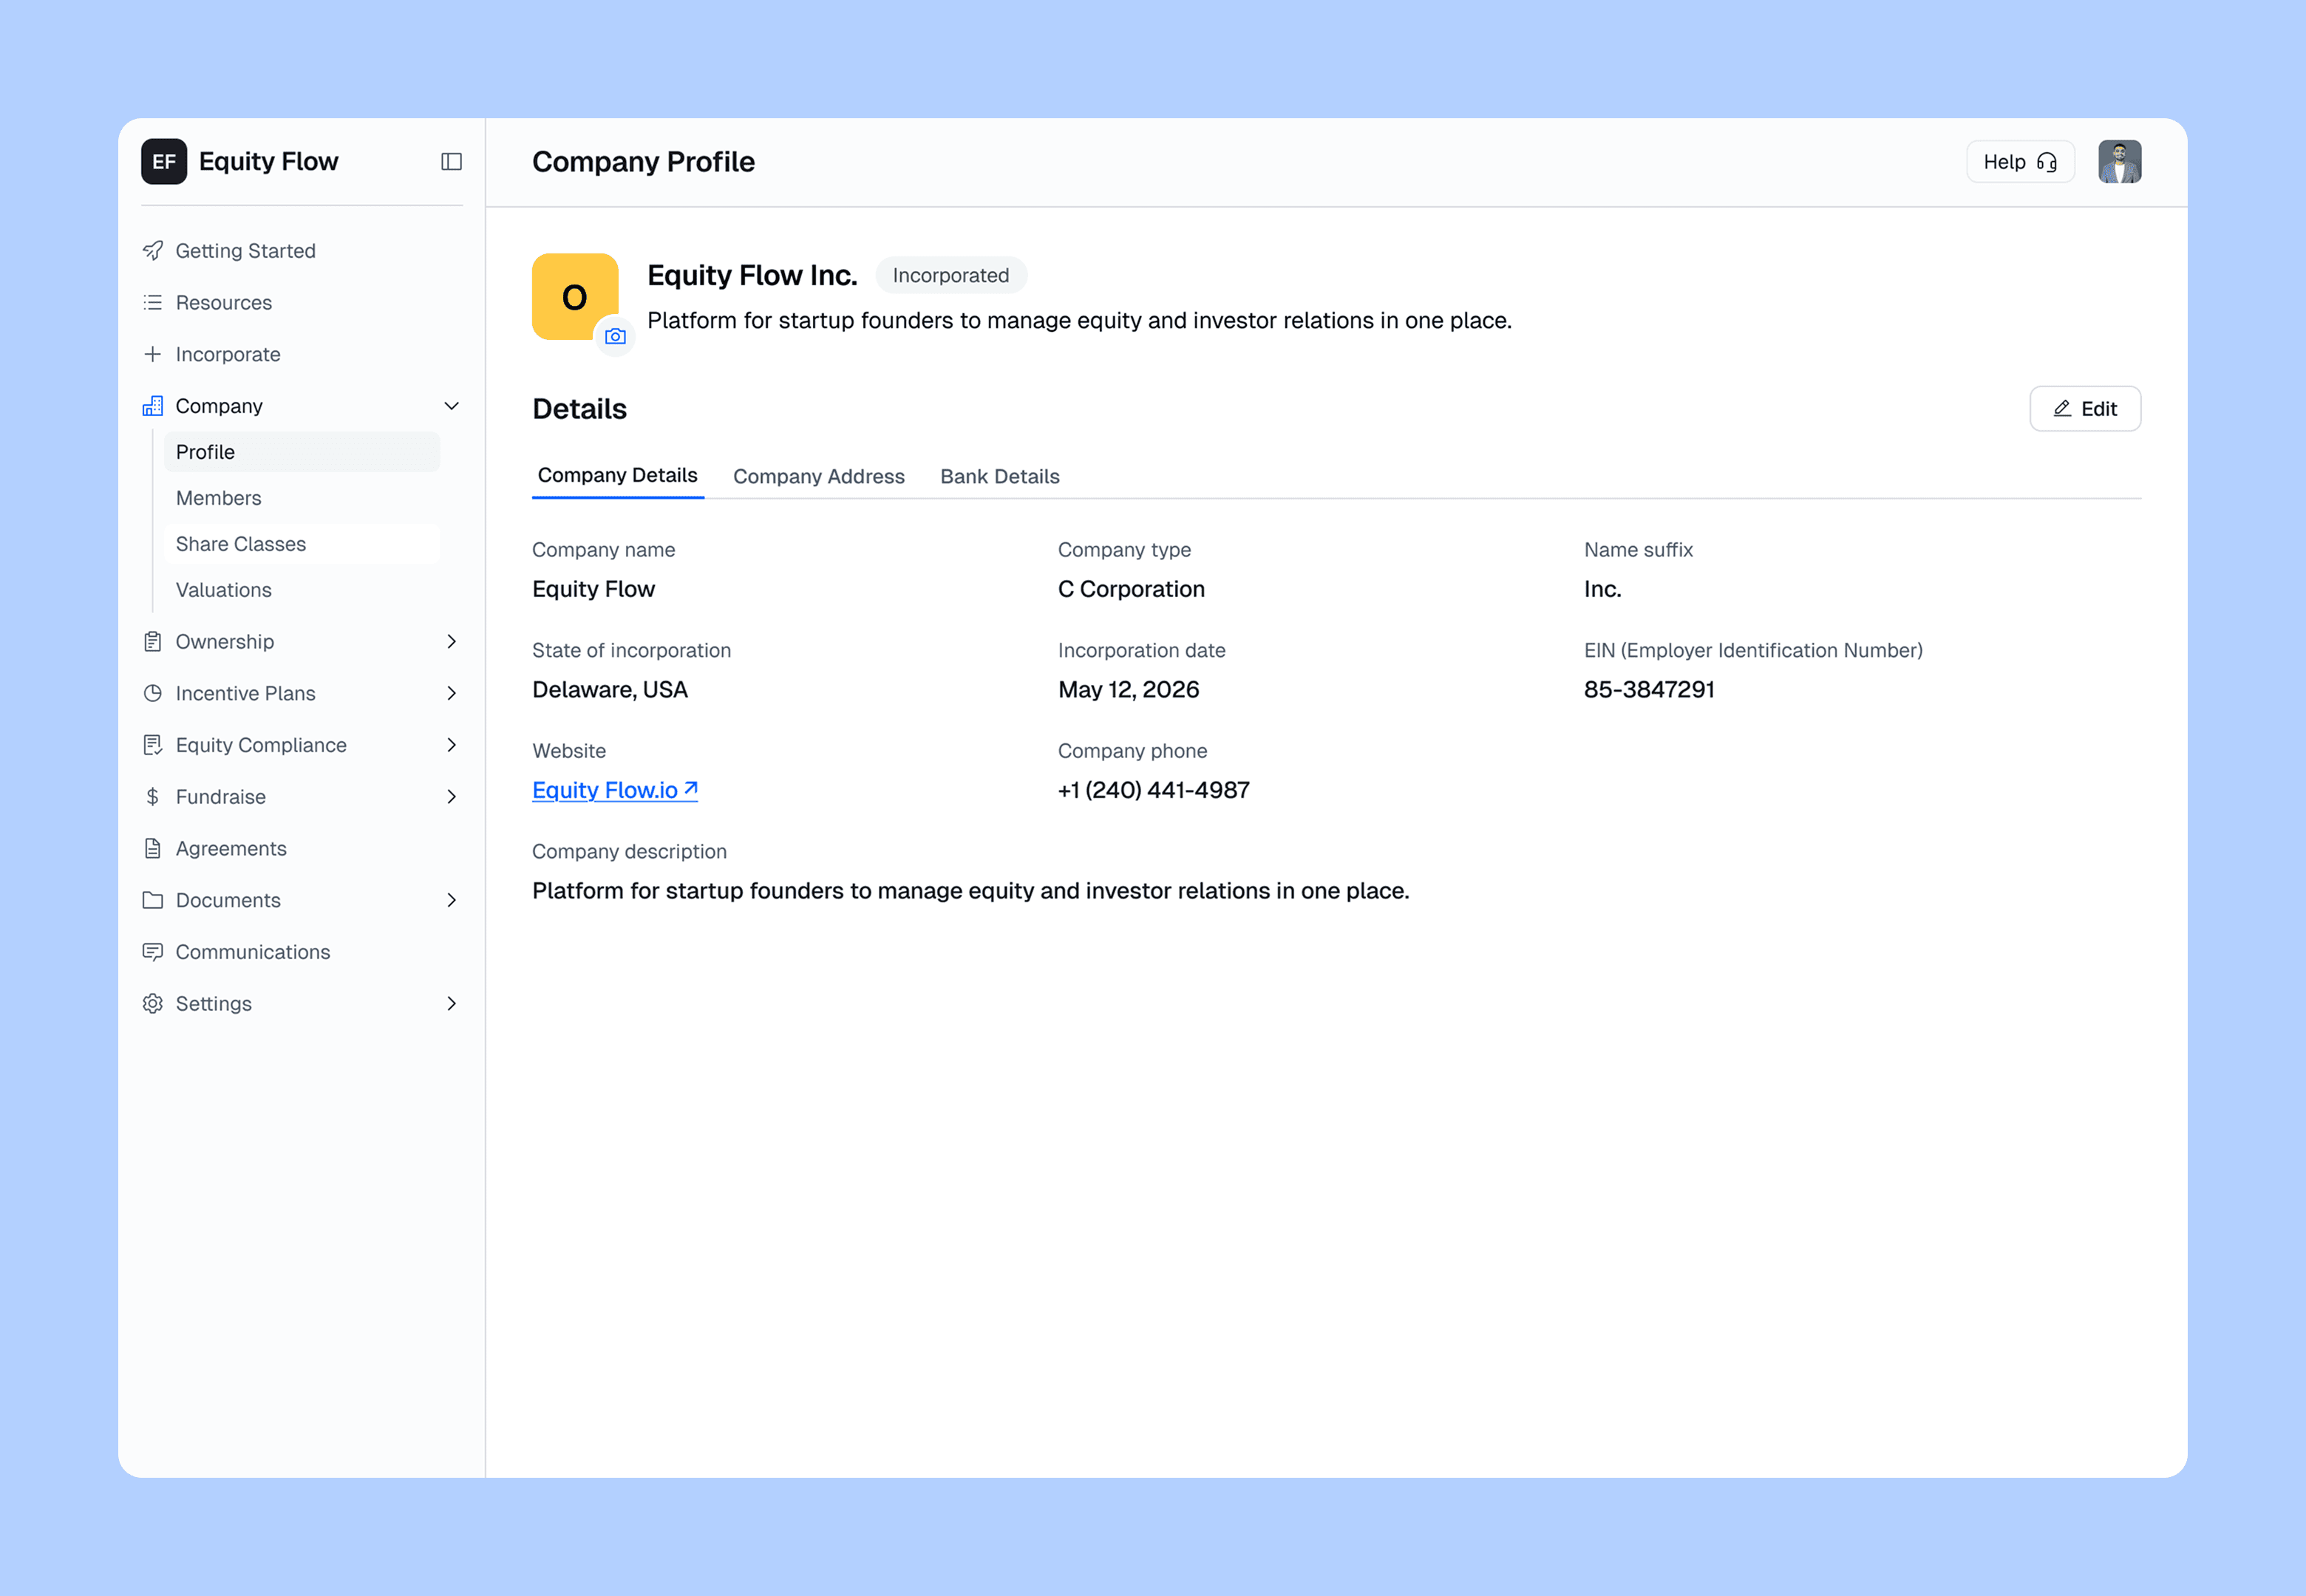Click the Company name value Equity Flow
Viewport: 2306px width, 1596px height.
click(x=593, y=589)
